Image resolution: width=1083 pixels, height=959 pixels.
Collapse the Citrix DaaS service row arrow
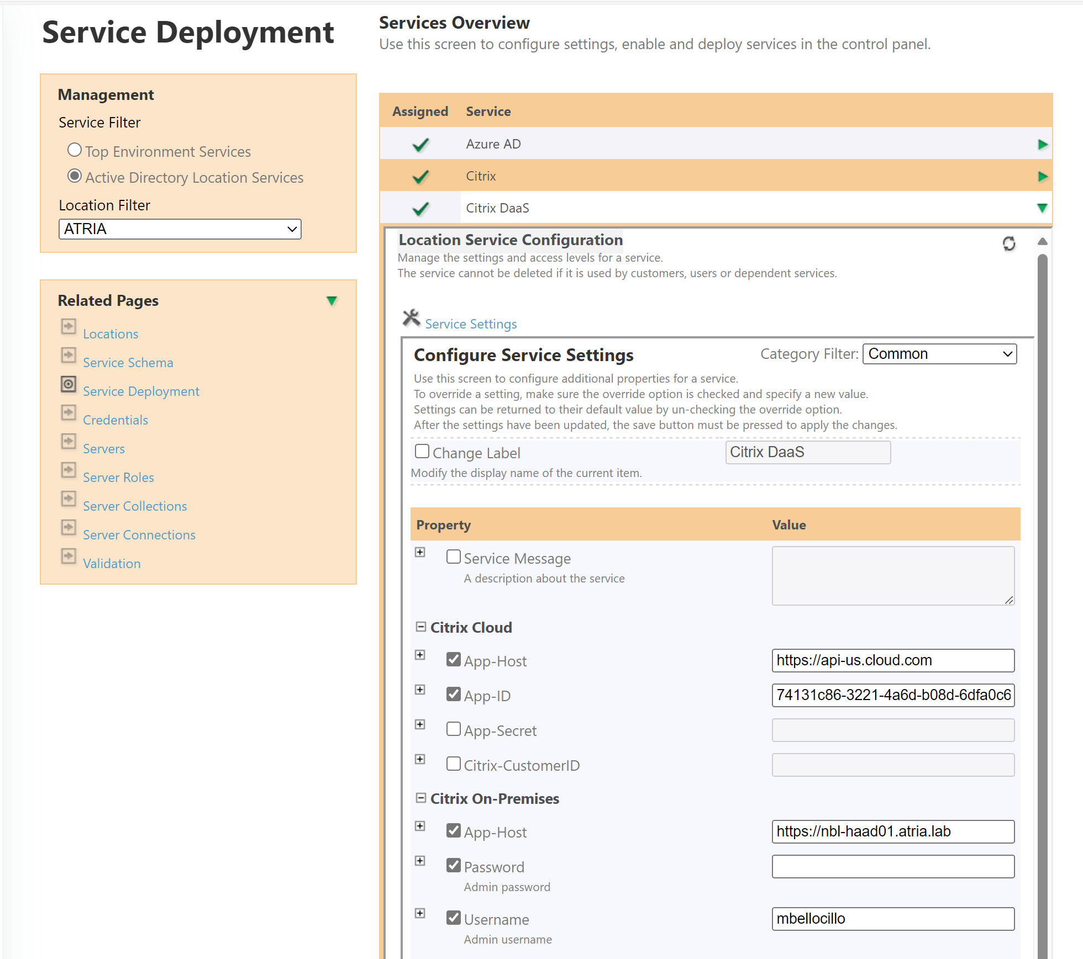click(x=1043, y=208)
